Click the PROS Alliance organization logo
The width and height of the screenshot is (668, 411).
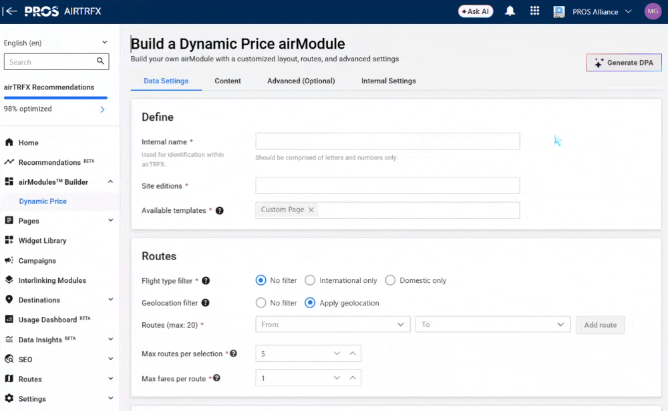(x=559, y=11)
